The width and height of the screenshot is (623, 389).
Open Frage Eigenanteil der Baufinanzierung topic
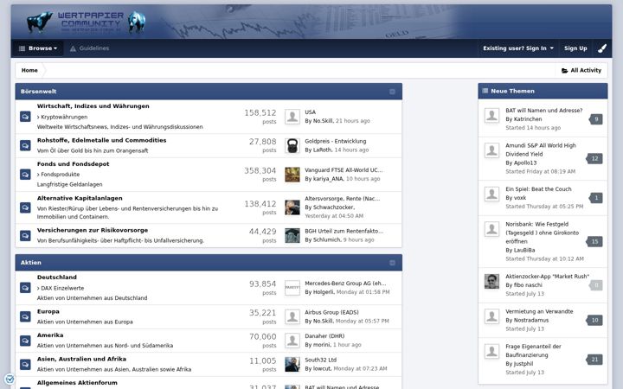tap(533, 350)
